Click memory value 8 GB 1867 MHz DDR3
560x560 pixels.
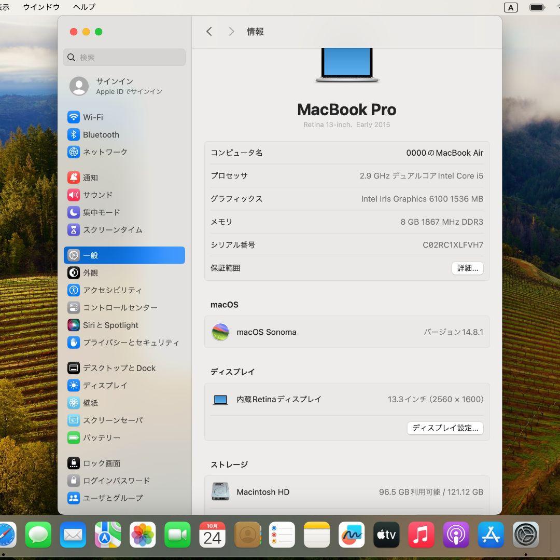(x=442, y=222)
